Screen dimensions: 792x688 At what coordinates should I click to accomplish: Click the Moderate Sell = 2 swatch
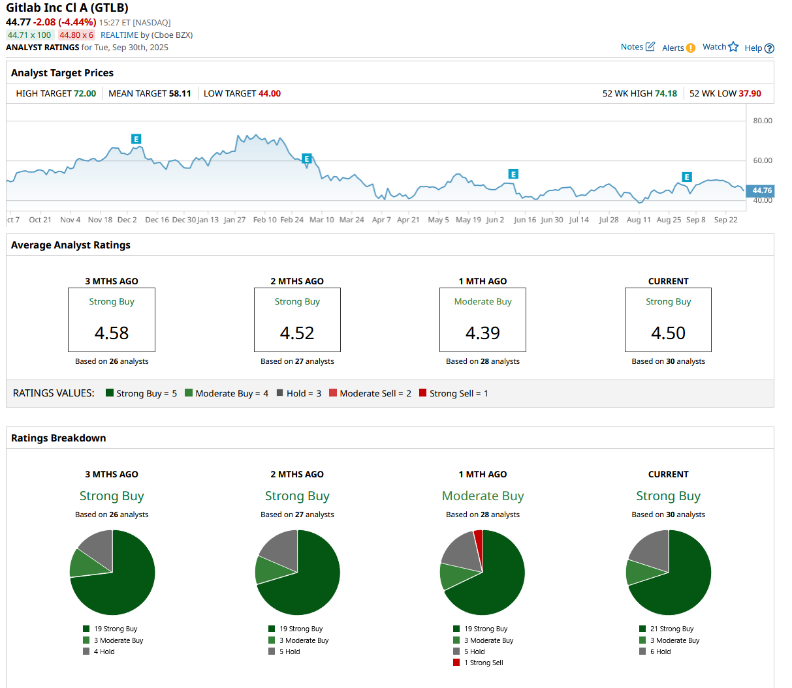[333, 393]
